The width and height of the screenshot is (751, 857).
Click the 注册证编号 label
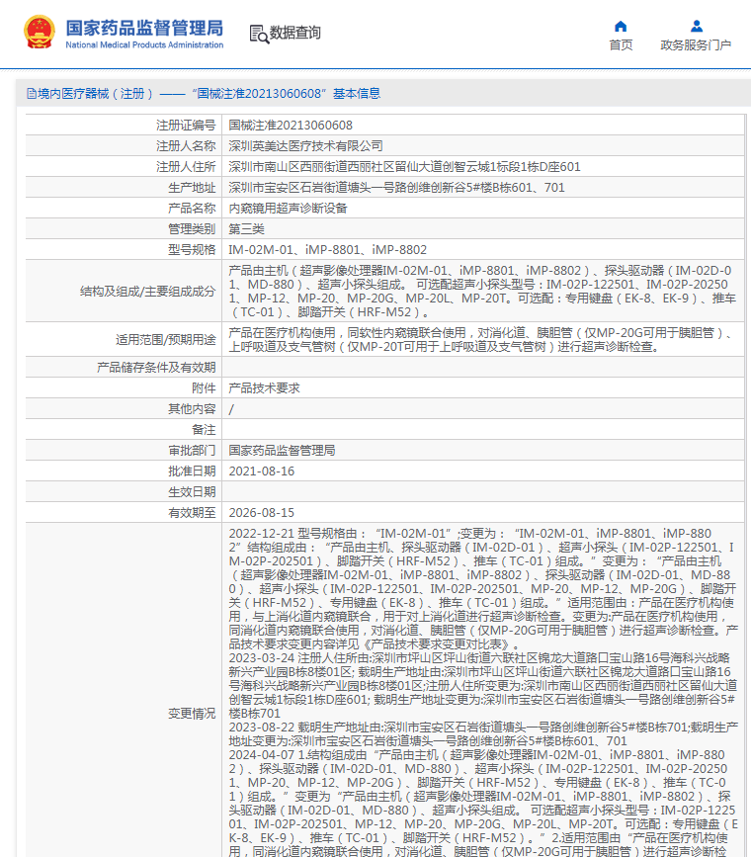point(186,126)
